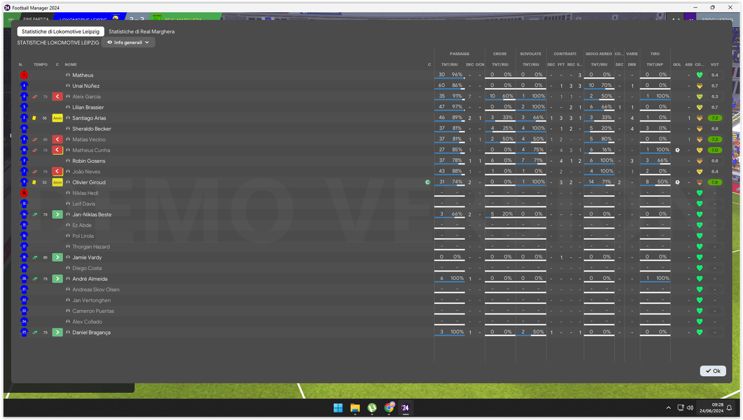This screenshot has height=420, width=743.
Task: Switch to Statistiche di Real Marghera tab
Action: (x=142, y=31)
